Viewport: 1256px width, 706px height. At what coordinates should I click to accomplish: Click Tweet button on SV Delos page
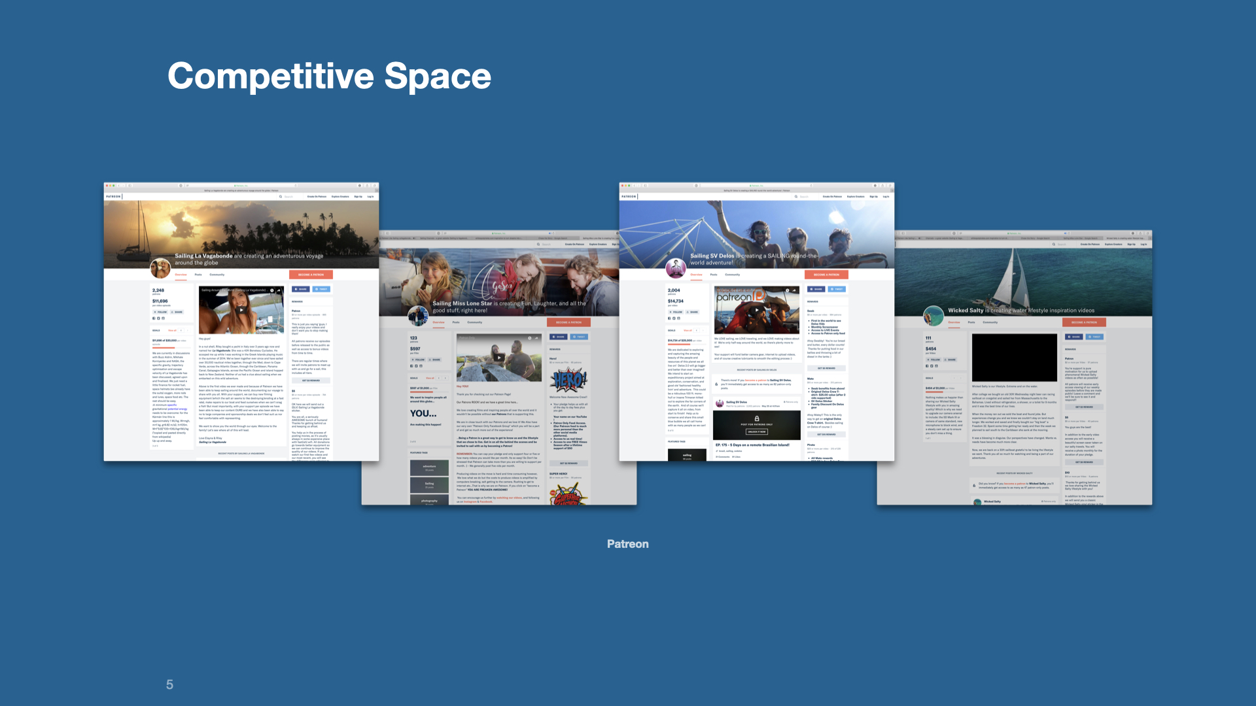click(x=837, y=289)
